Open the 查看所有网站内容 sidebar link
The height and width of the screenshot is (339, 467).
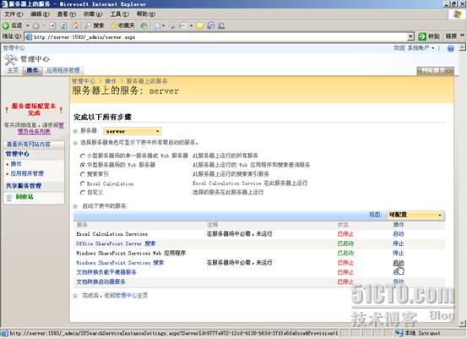tap(29, 145)
